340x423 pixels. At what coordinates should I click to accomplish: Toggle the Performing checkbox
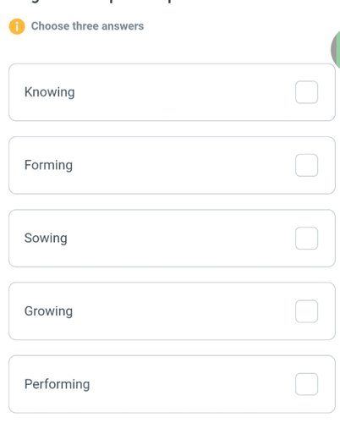pyautogui.click(x=306, y=384)
